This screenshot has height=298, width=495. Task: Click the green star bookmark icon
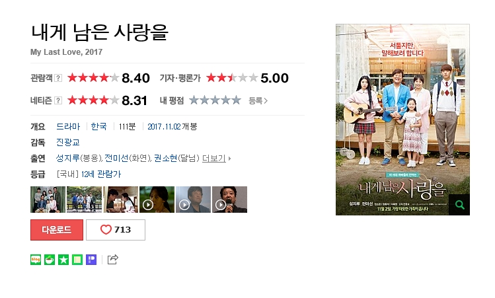click(63, 260)
